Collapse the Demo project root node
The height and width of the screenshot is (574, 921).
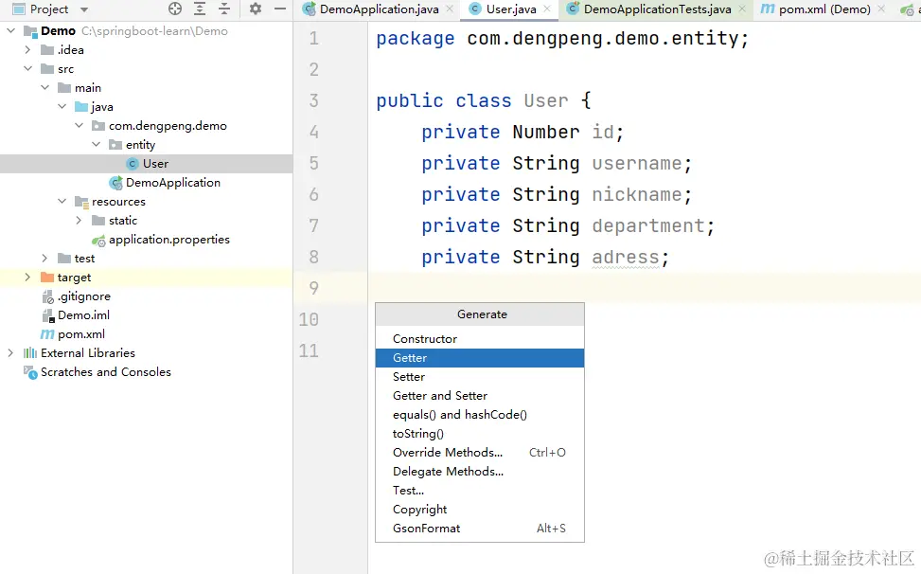pos(10,30)
